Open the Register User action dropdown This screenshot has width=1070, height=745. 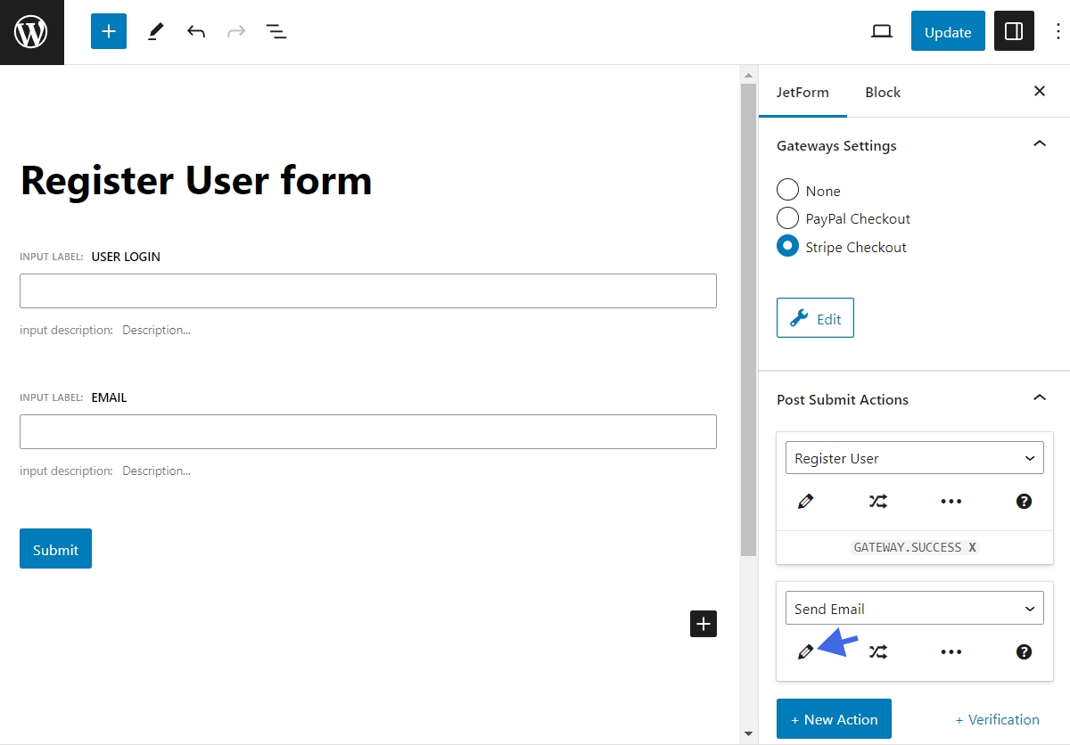click(913, 457)
